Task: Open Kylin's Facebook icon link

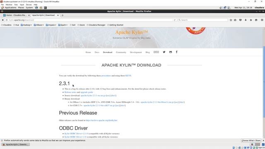Action: point(176,52)
